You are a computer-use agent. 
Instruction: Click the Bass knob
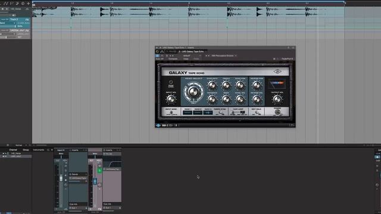pos(226,99)
